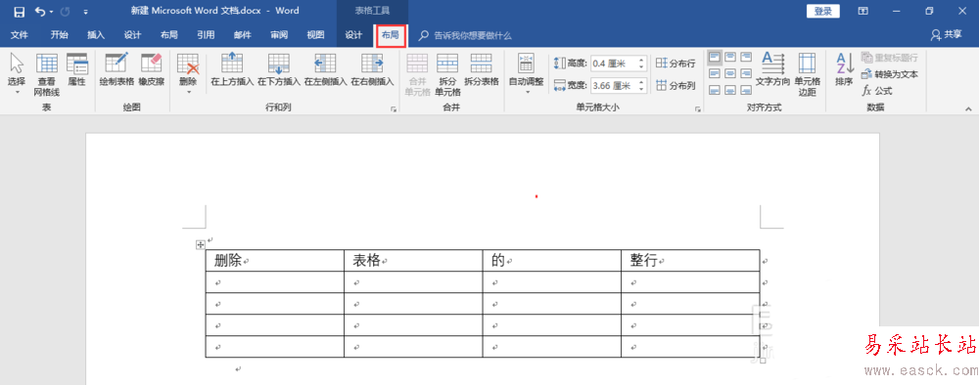This screenshot has height=385, width=979.
Task: Click 在下方插入 insert row below
Action: [x=279, y=69]
